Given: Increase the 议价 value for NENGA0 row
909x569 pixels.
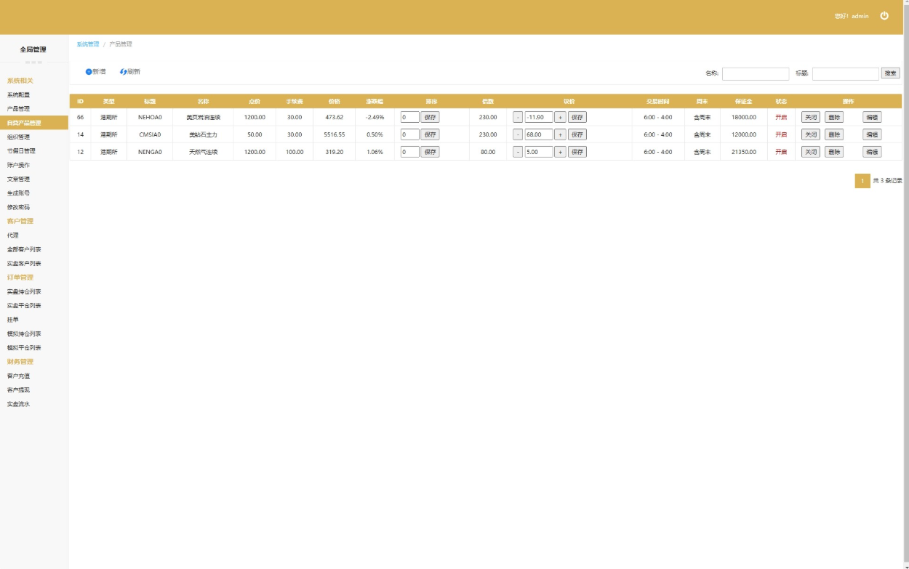Looking at the screenshot, I should 560,152.
